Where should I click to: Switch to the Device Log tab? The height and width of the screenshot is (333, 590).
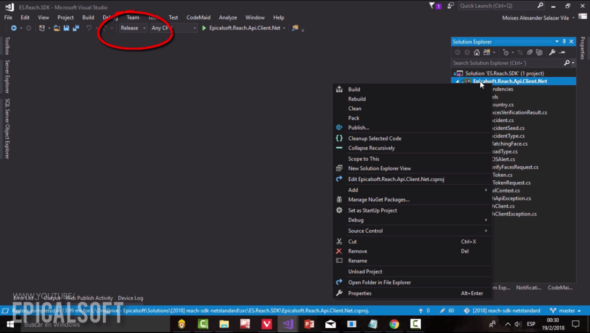click(131, 298)
